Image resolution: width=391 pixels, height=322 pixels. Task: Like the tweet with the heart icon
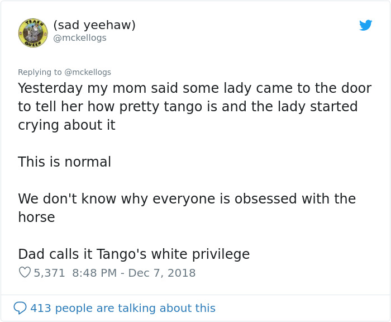(x=25, y=273)
